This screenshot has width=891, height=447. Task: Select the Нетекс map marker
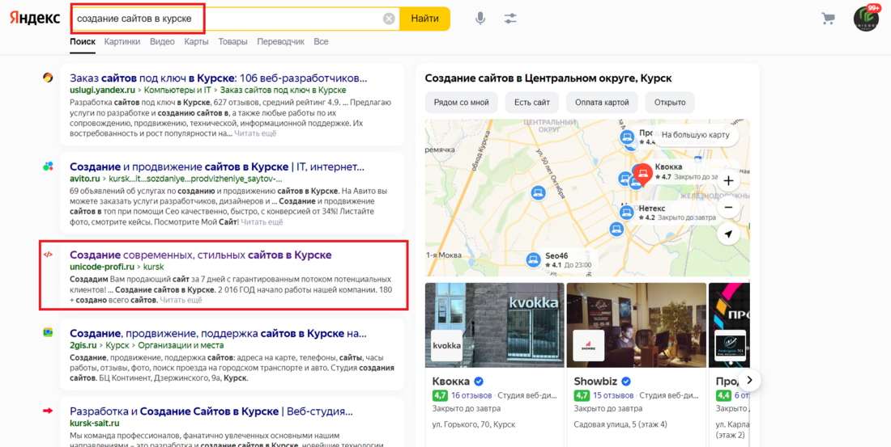627,213
